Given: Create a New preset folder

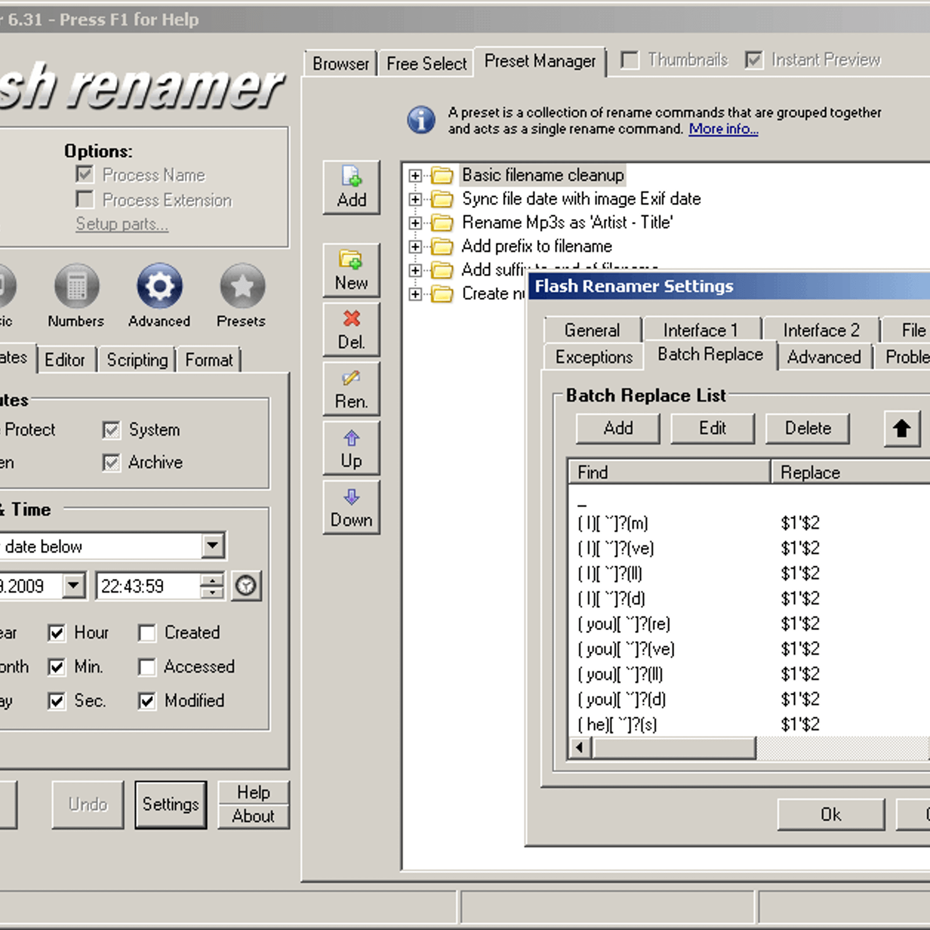Looking at the screenshot, I should pyautogui.click(x=352, y=270).
